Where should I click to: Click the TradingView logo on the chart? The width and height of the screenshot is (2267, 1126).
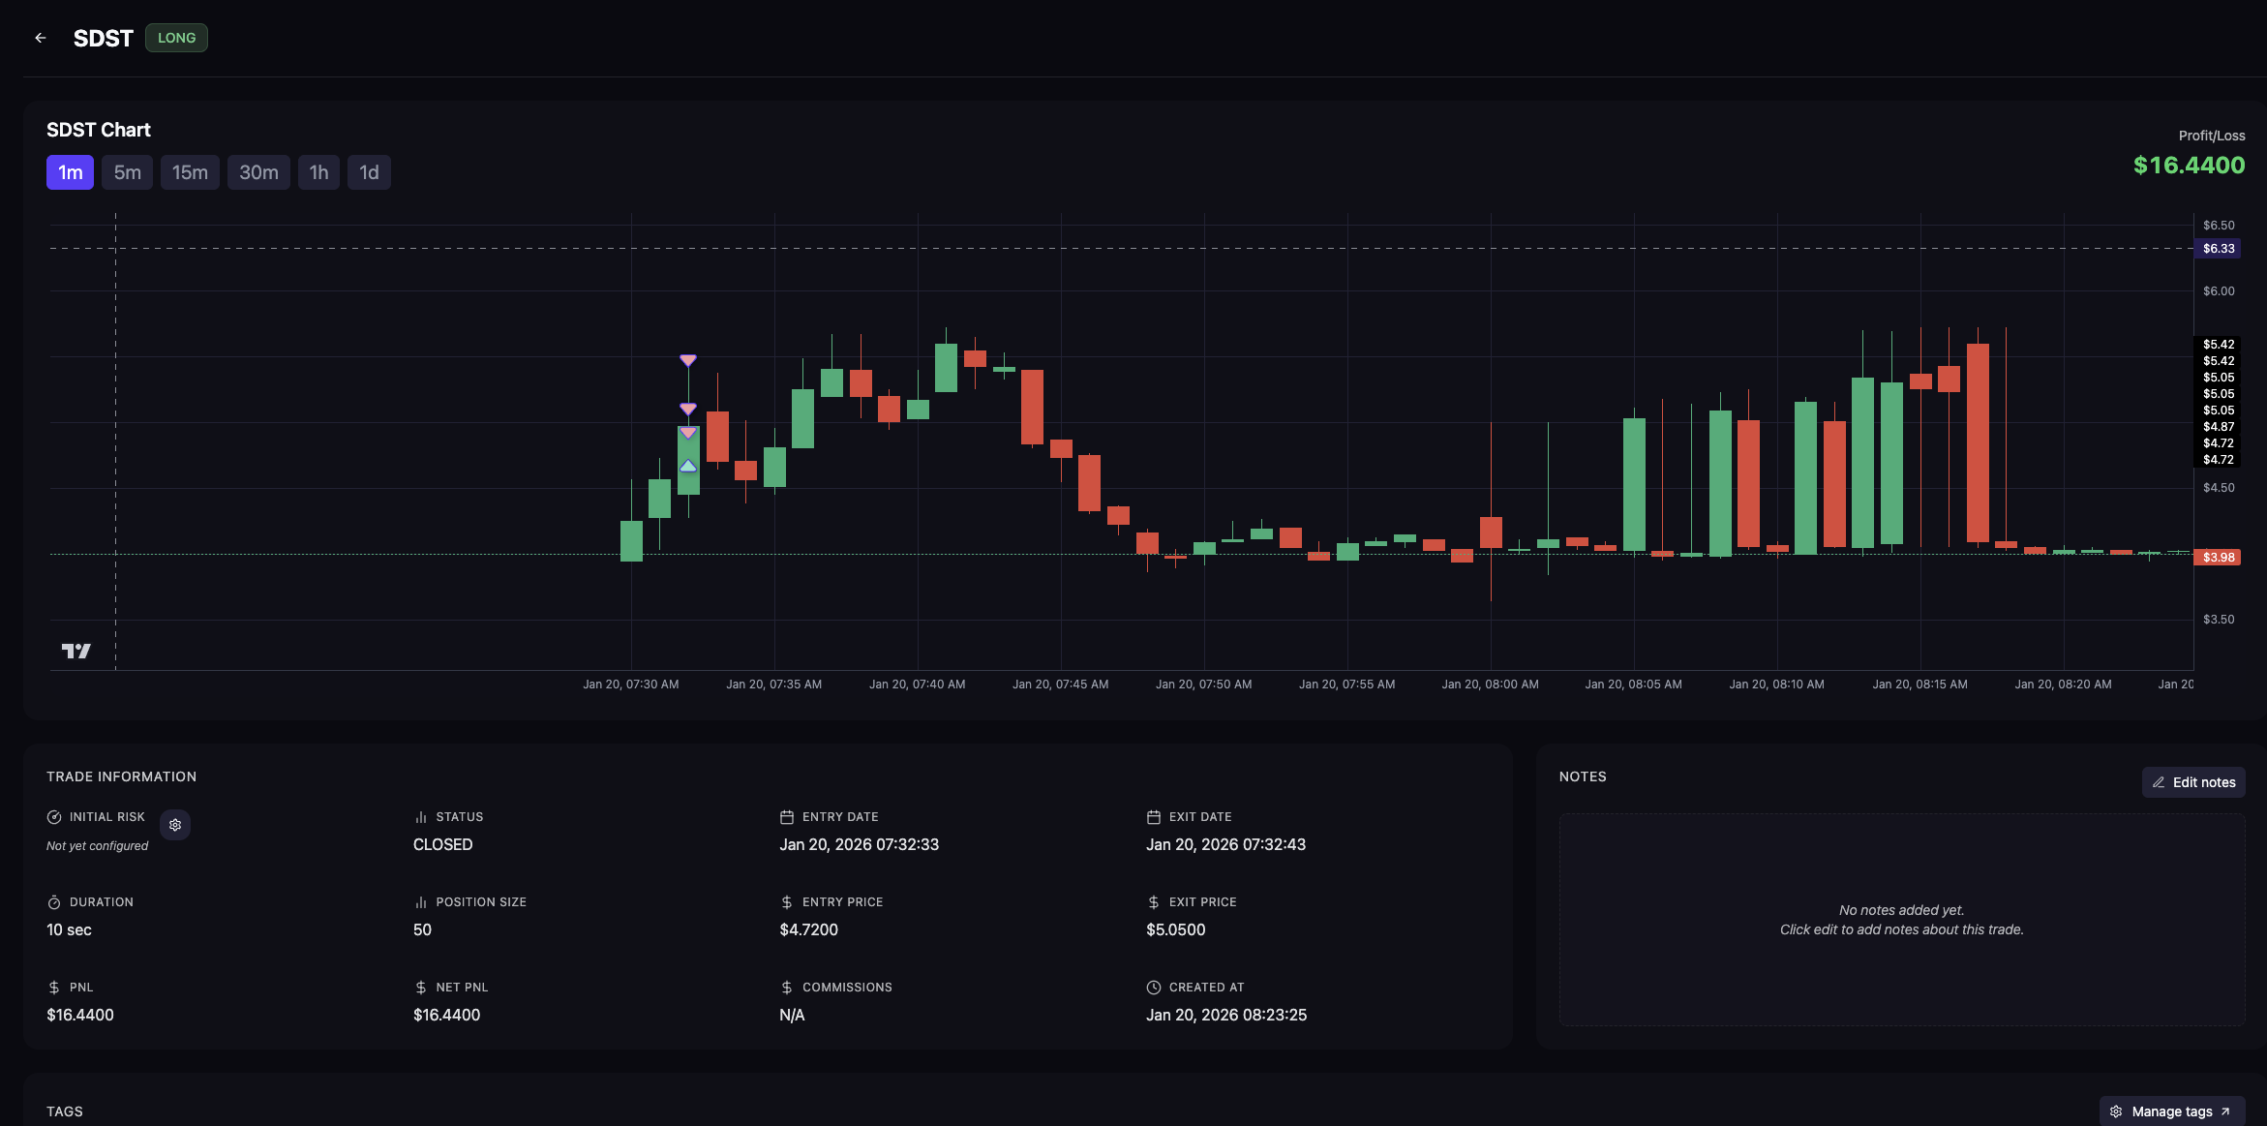coord(76,651)
